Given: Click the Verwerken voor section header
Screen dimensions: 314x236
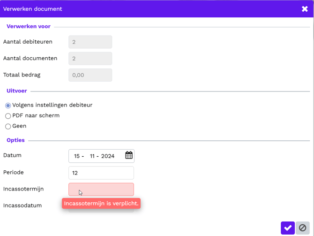Looking at the screenshot, I should click(x=29, y=27).
